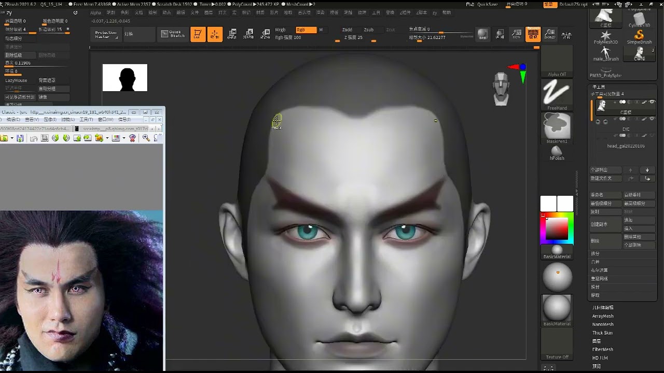Open the MaskPen1 brush thumbnail
The height and width of the screenshot is (373, 664).
coord(557,126)
